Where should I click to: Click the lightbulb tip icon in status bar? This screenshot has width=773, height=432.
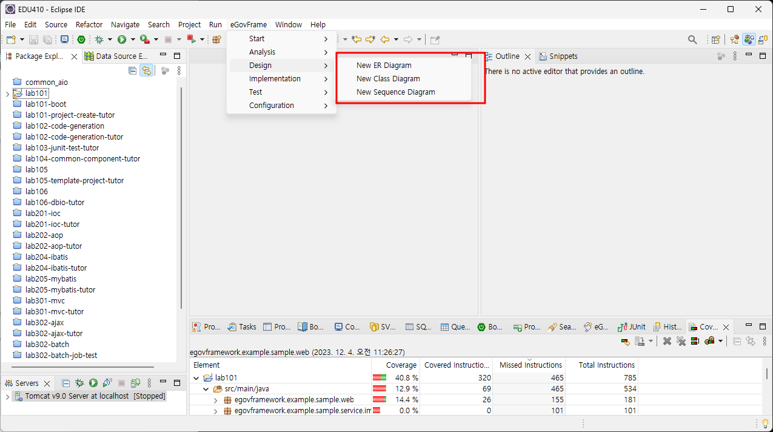point(765,423)
